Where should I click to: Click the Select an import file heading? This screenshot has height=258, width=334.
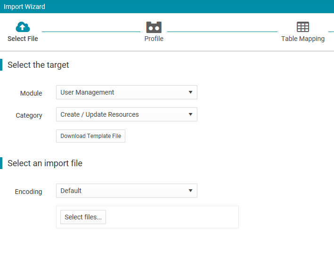(45, 163)
